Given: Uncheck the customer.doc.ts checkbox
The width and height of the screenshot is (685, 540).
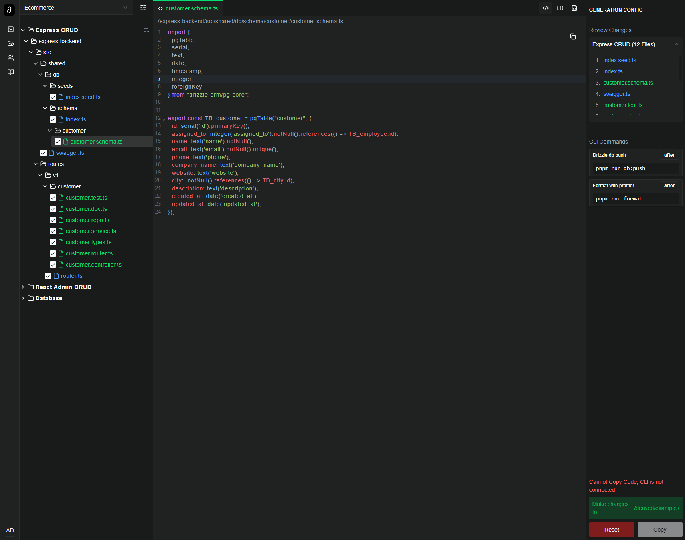Looking at the screenshot, I should point(53,209).
